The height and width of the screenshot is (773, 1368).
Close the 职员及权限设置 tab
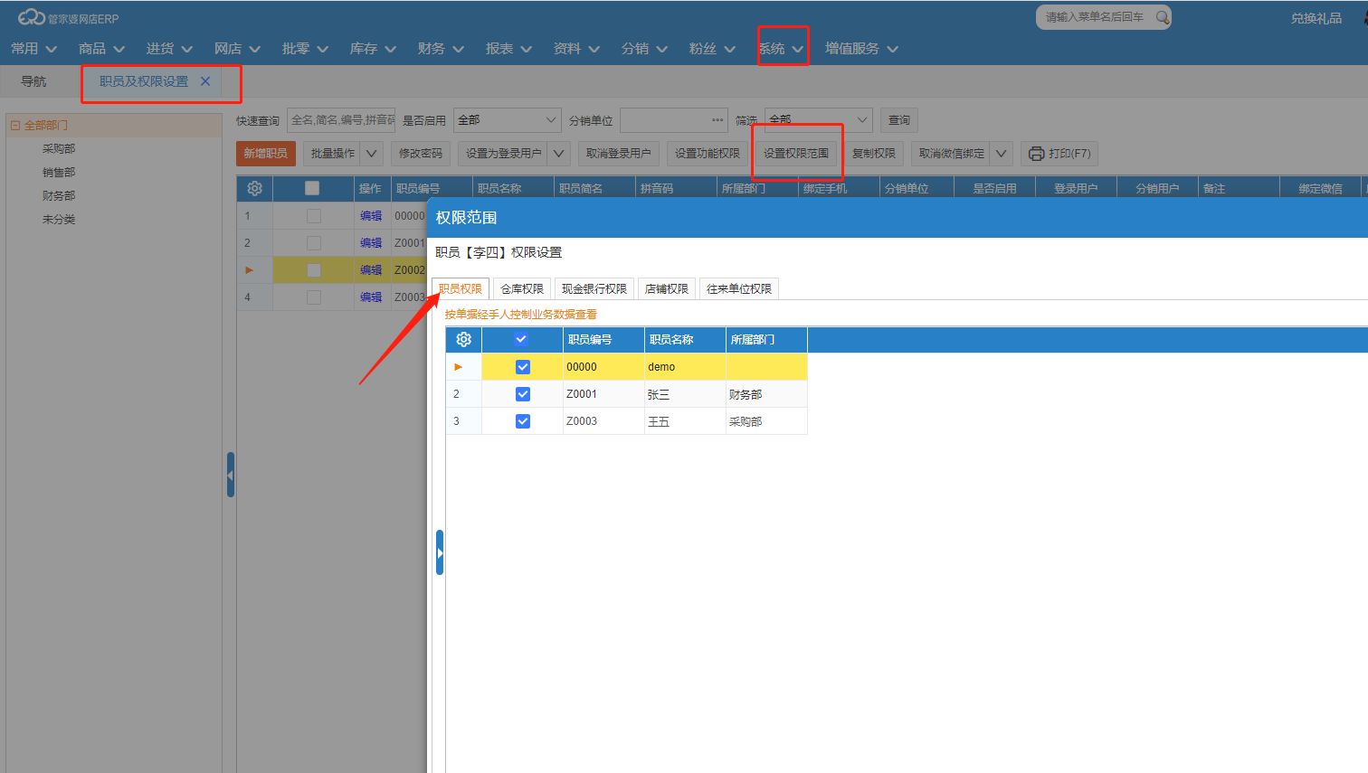pos(205,81)
